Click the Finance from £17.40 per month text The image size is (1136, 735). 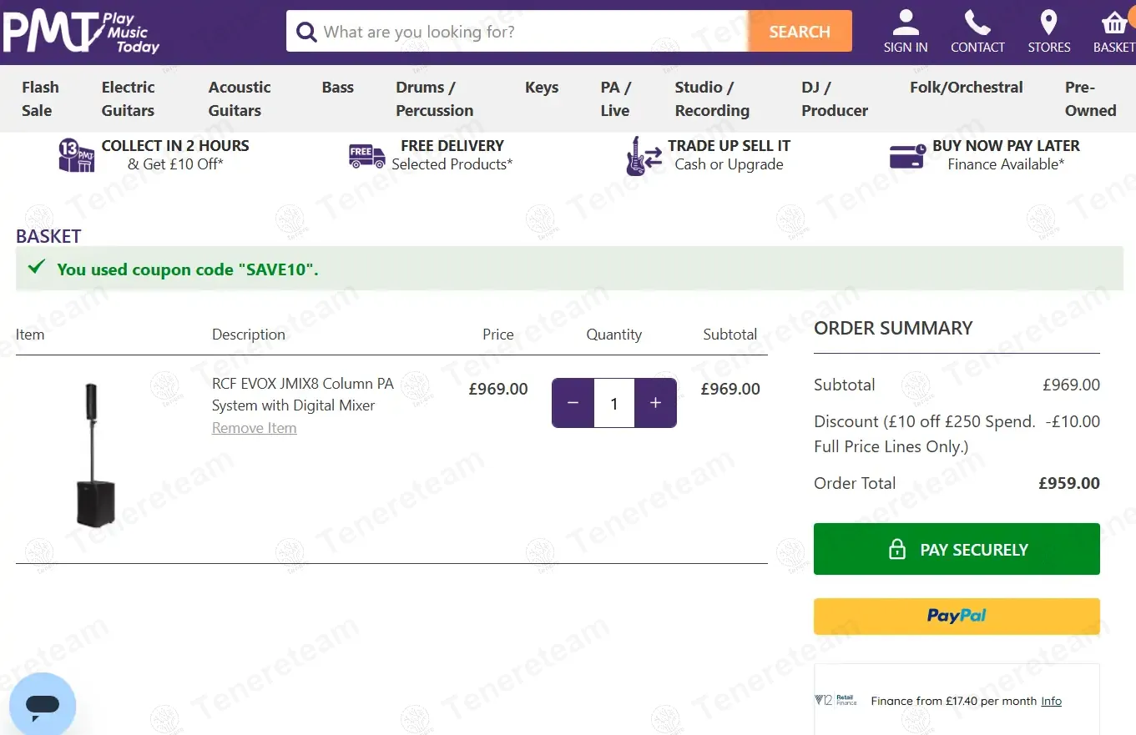click(x=954, y=701)
